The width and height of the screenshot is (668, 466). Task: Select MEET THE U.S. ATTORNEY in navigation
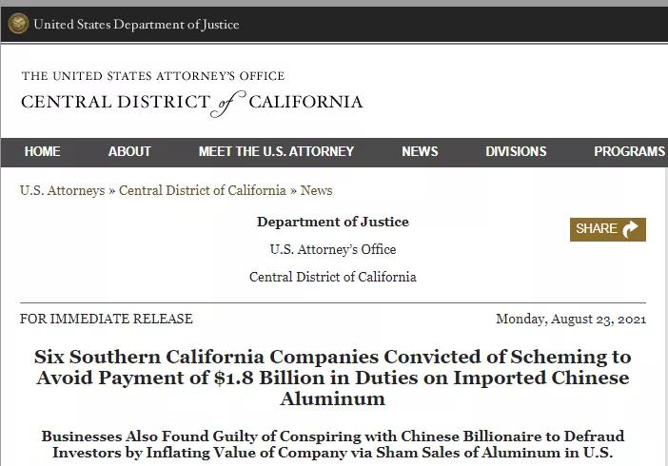[276, 151]
